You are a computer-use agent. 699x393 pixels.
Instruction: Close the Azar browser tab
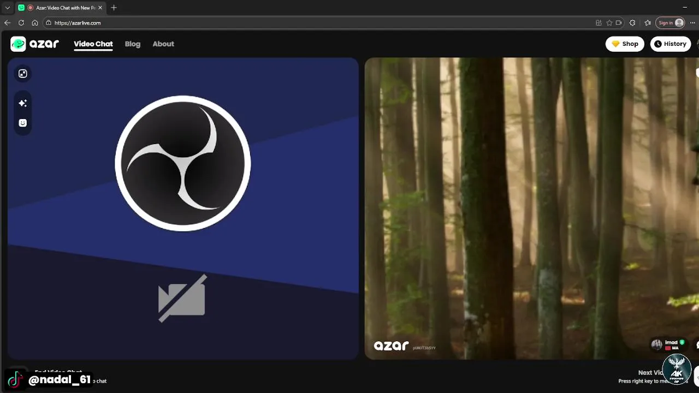tap(100, 8)
